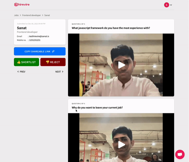Reject the candidate Sanat
Image resolution: width=189 pixels, height=162 pixels.
(x=53, y=62)
